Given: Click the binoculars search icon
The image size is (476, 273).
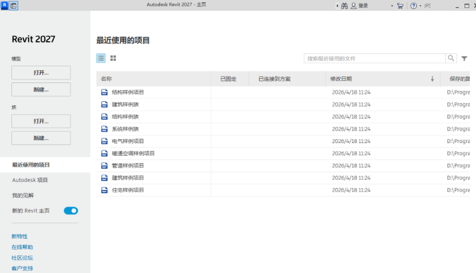Looking at the screenshot, I should click(x=344, y=5).
